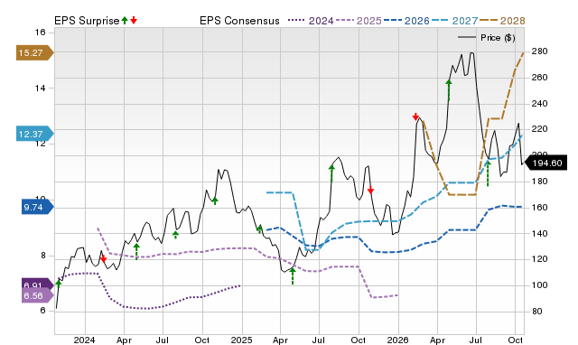Select the red EPS miss marker in early 2026
Image resolution: width=578 pixels, height=345 pixels.
pyautogui.click(x=415, y=117)
